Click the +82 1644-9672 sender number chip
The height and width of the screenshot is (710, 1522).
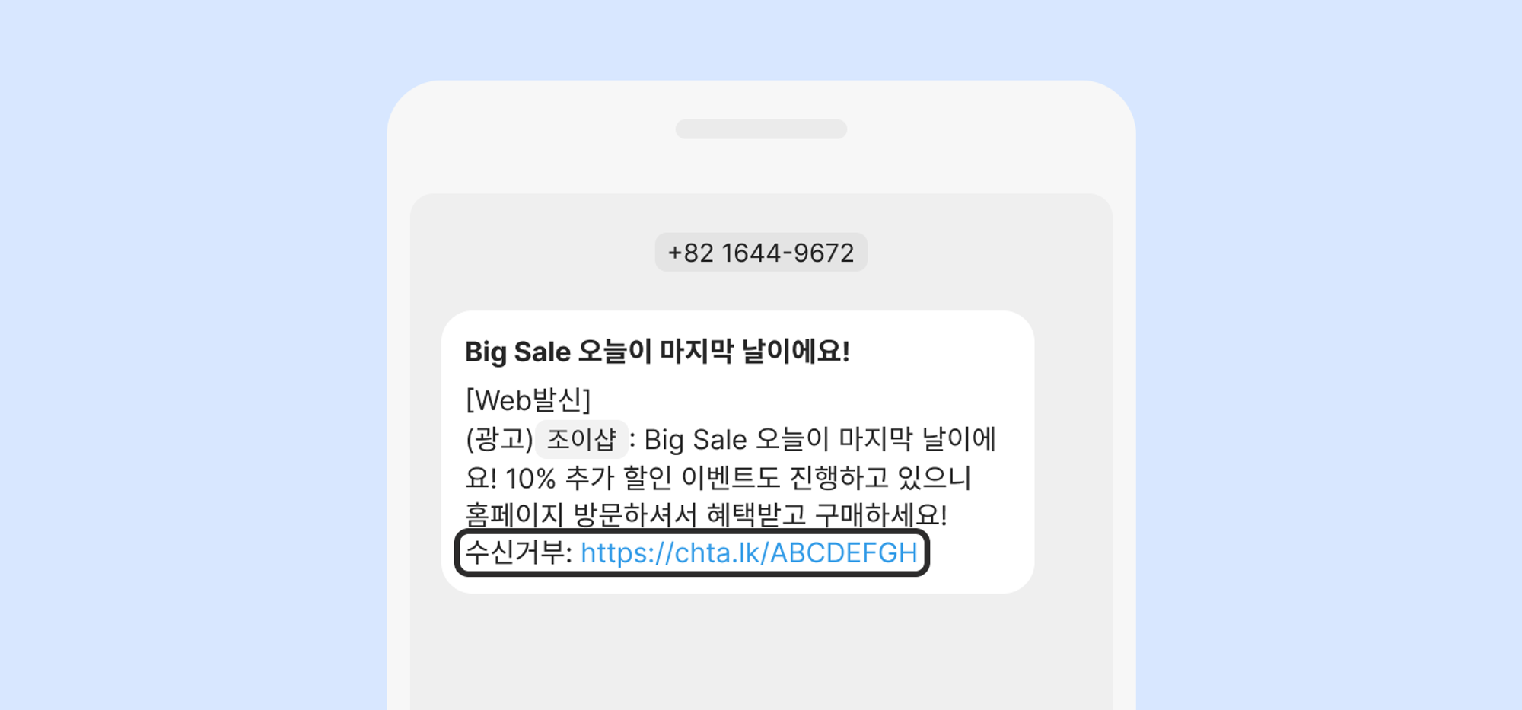pyautogui.click(x=761, y=253)
